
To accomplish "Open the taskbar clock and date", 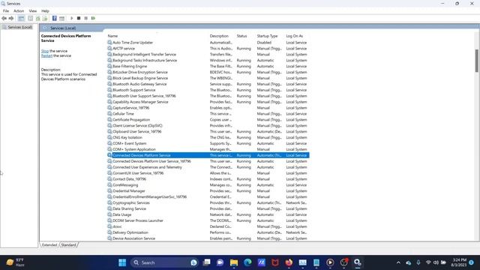I will click(458, 262).
